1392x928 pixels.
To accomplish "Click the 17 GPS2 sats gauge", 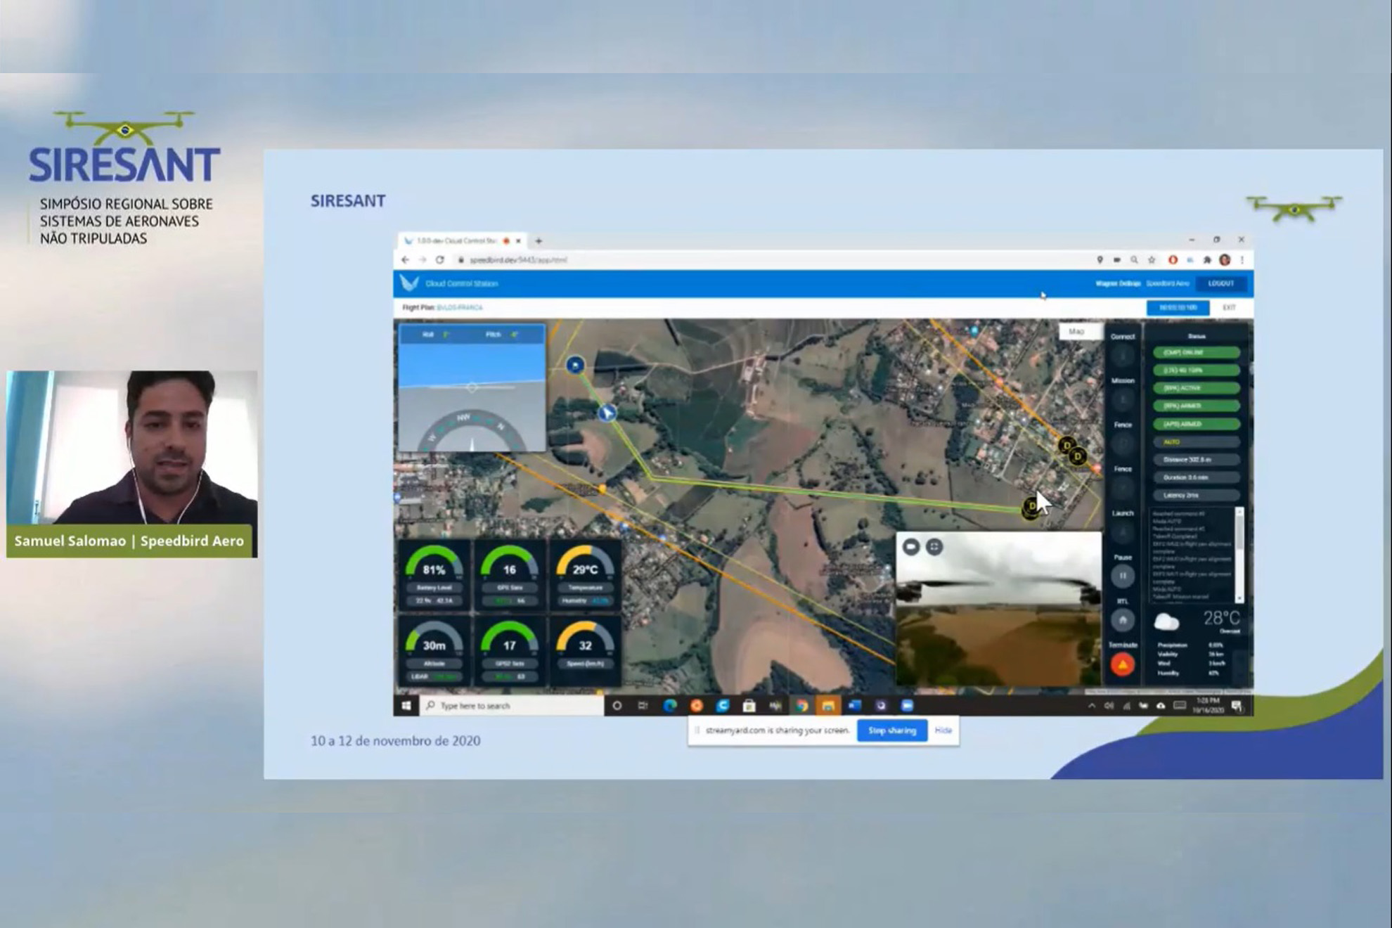I will click(x=510, y=651).
